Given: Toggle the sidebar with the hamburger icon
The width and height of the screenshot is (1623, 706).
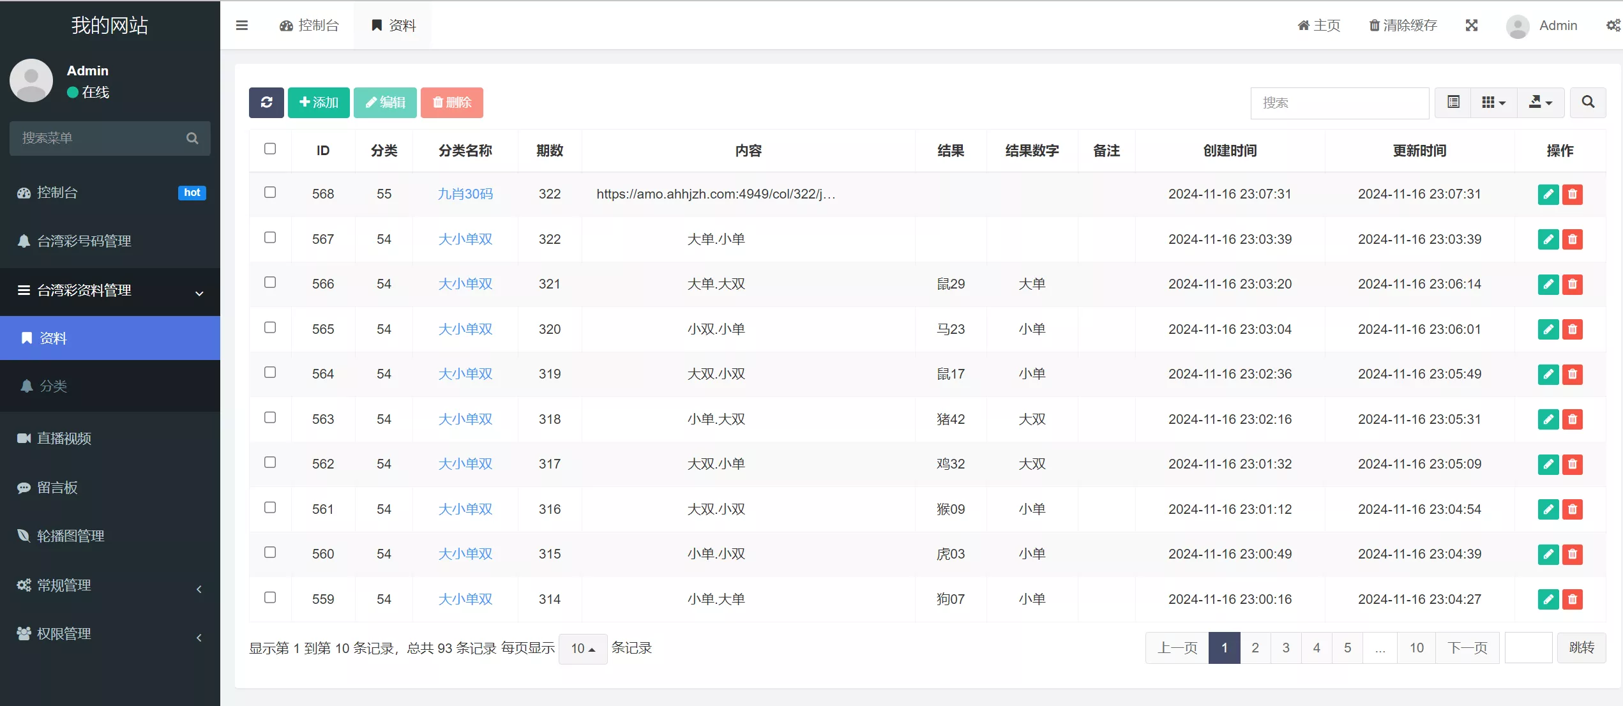Looking at the screenshot, I should 242,25.
